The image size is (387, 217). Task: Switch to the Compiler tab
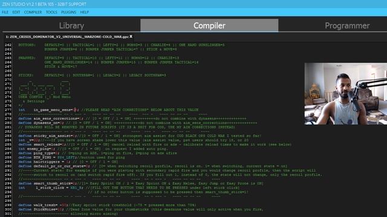pyautogui.click(x=209, y=25)
